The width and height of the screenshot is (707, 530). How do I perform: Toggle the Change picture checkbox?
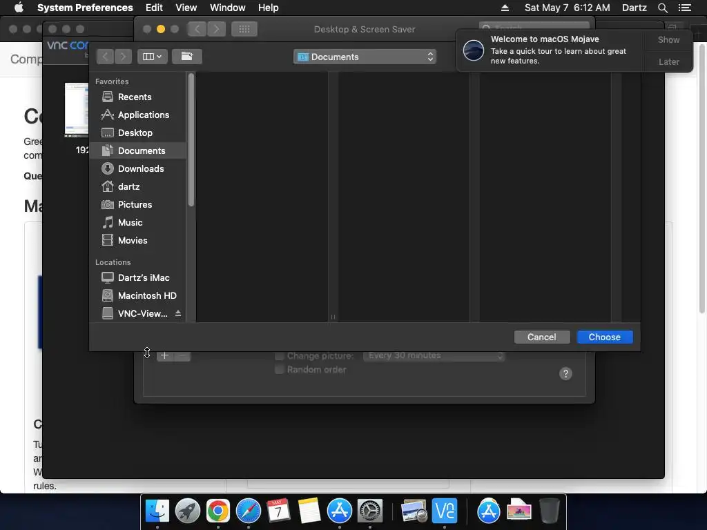pyautogui.click(x=279, y=356)
